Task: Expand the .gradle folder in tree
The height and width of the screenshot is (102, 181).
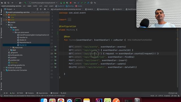Action: pyautogui.click(x=6, y=15)
